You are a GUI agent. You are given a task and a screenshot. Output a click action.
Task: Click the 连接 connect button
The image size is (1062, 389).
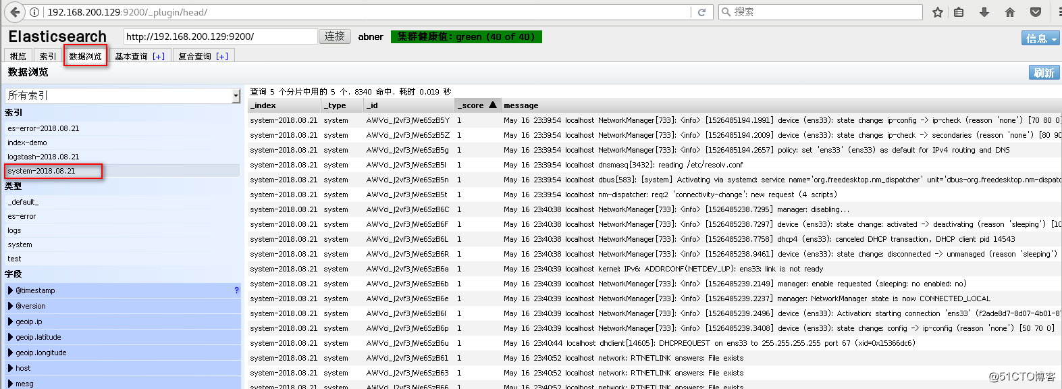(335, 36)
